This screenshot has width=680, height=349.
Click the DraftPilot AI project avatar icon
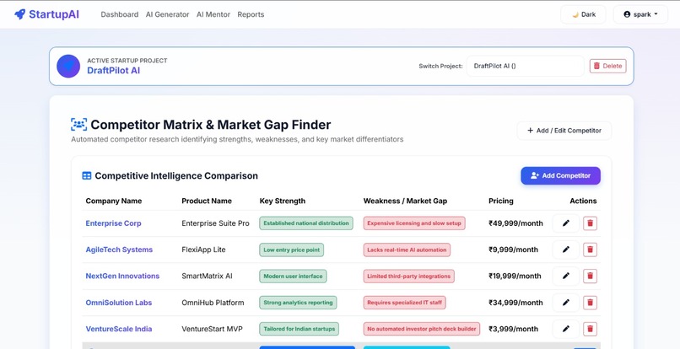(x=68, y=67)
